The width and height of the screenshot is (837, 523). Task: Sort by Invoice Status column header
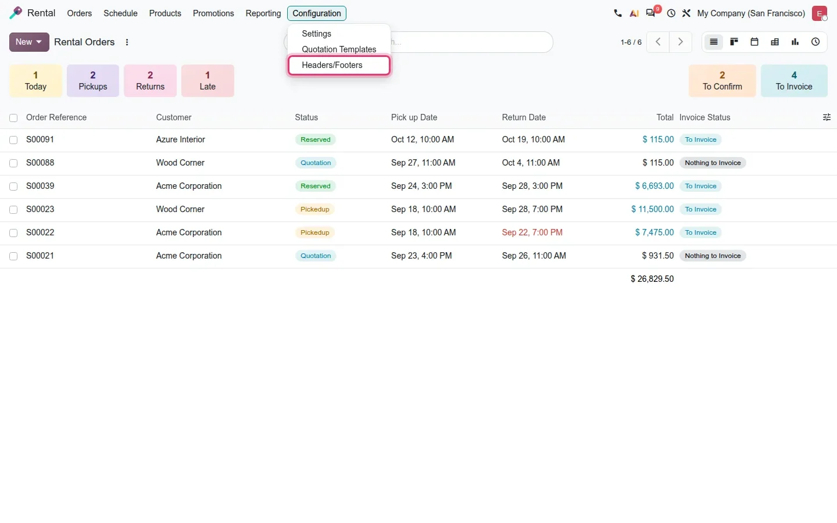click(704, 117)
